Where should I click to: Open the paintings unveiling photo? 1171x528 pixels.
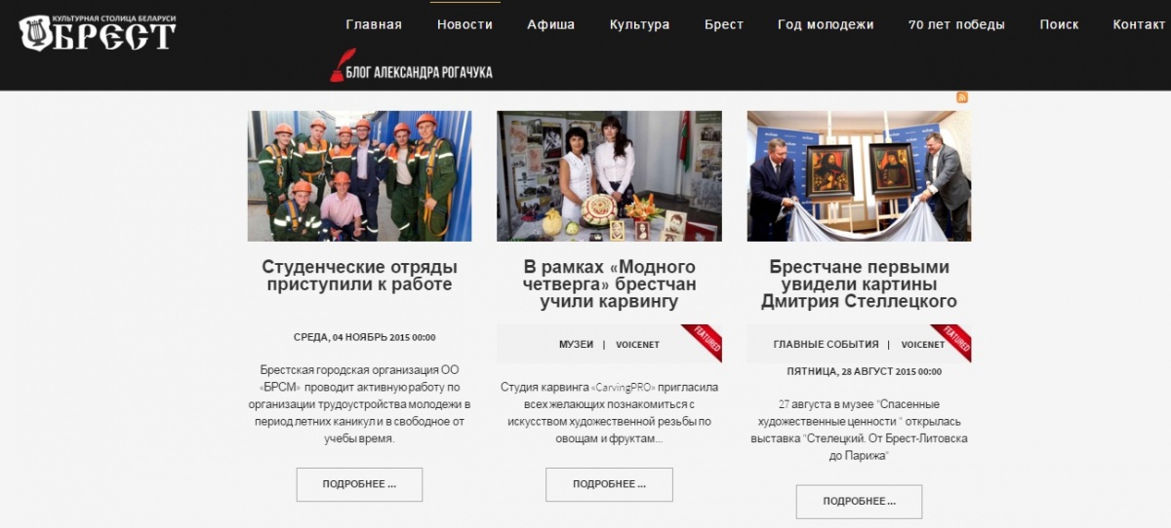(859, 176)
